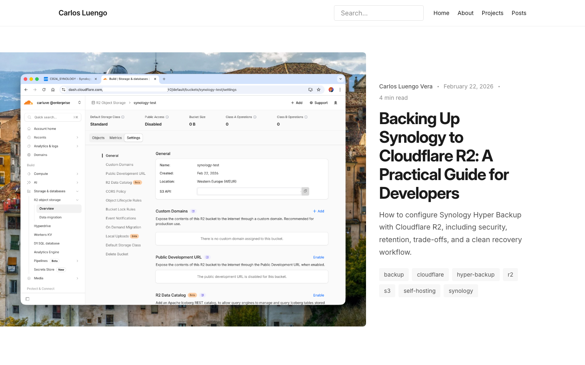Go to the Home page
585x365 pixels.
coord(441,13)
